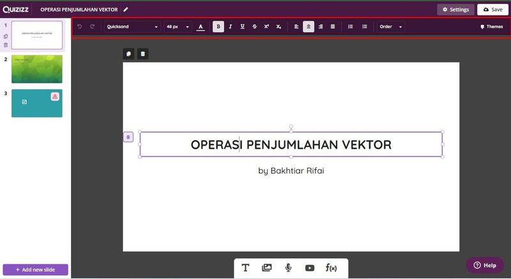Select the green slide 2 thumbnail
The height and width of the screenshot is (279, 511).
(37, 69)
